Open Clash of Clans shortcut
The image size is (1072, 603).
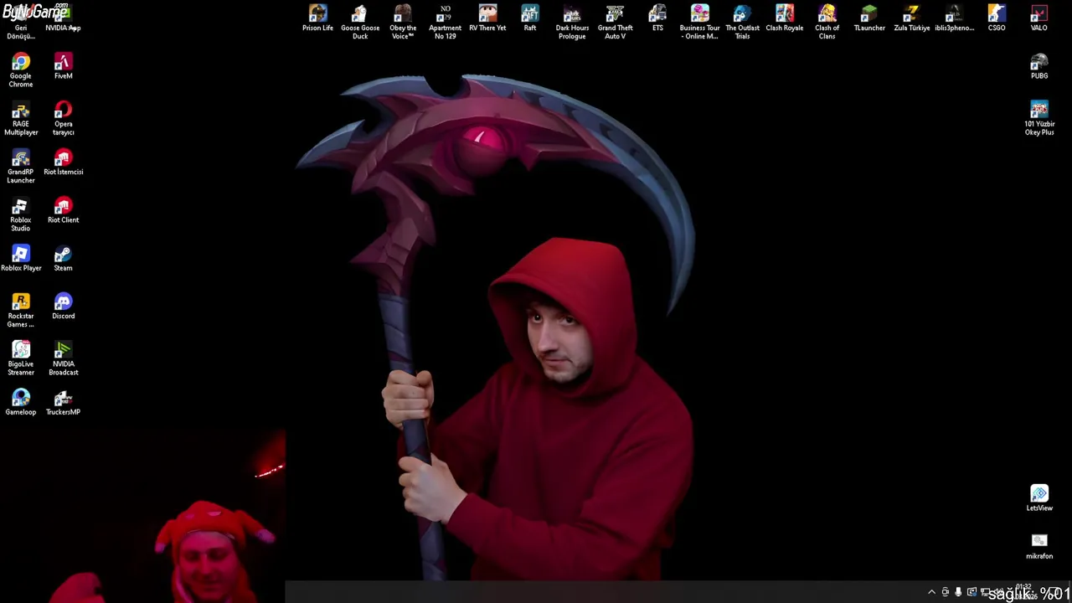(827, 22)
